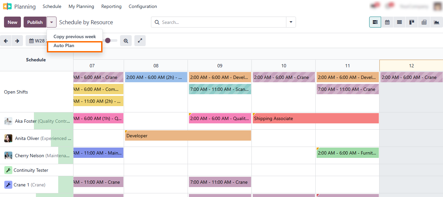
Task: Open the Configuration menu
Action: (x=143, y=6)
